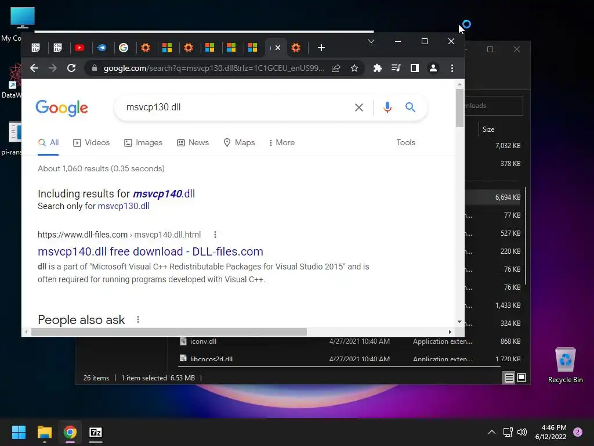Open the notification center badge
Image resolution: width=594 pixels, height=446 pixels.
tap(578, 432)
